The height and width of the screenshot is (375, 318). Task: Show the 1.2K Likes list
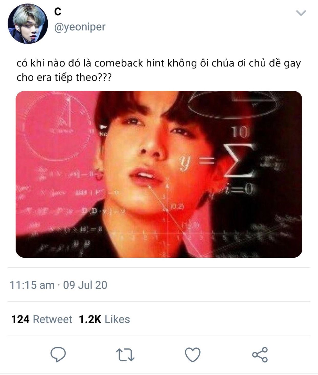point(104,319)
